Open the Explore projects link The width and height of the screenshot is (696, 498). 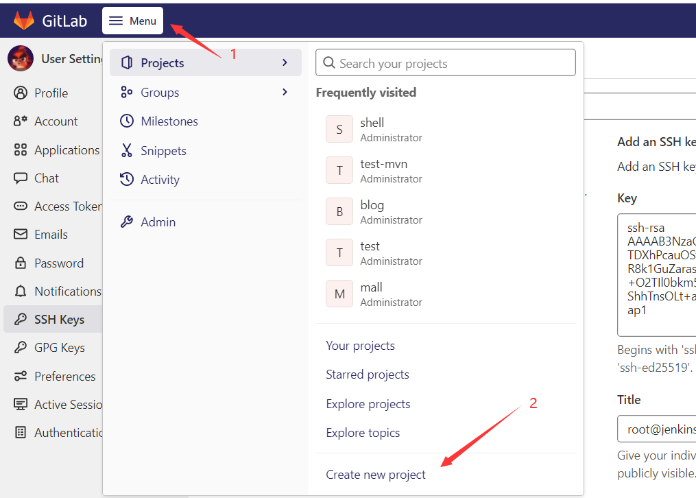pyautogui.click(x=368, y=404)
